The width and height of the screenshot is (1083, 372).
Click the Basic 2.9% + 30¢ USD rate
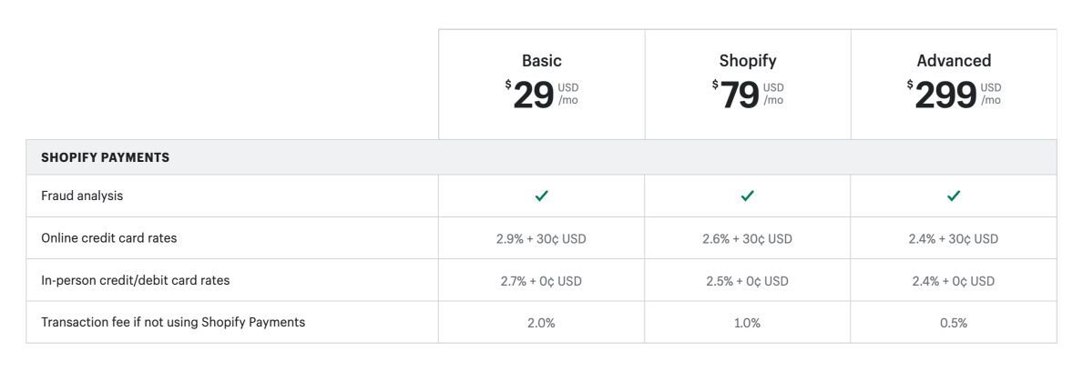tap(541, 239)
